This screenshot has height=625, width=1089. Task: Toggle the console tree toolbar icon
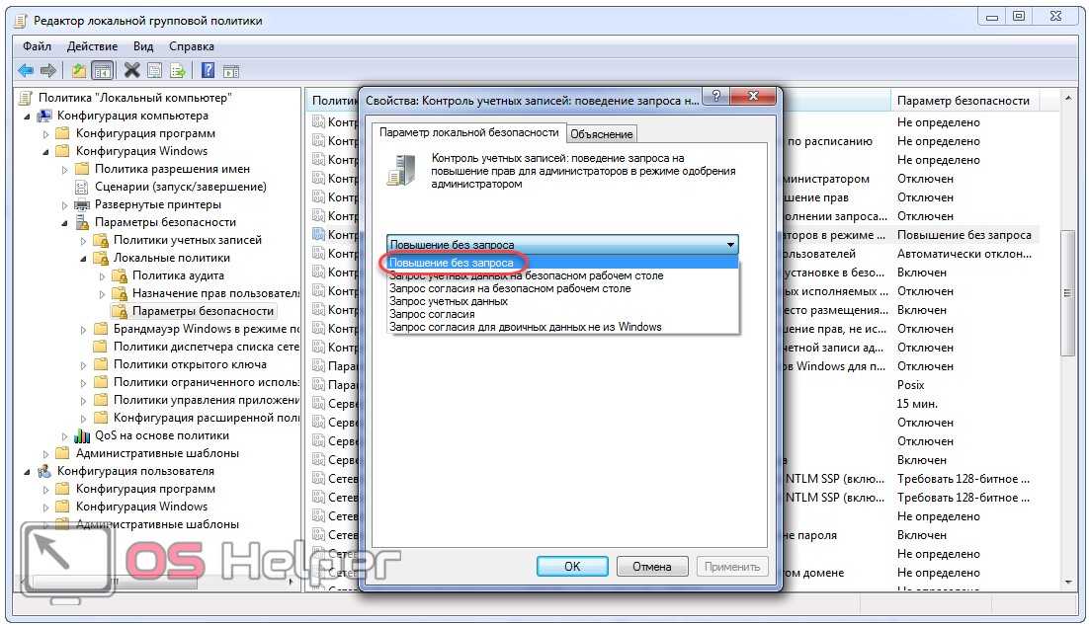[102, 70]
